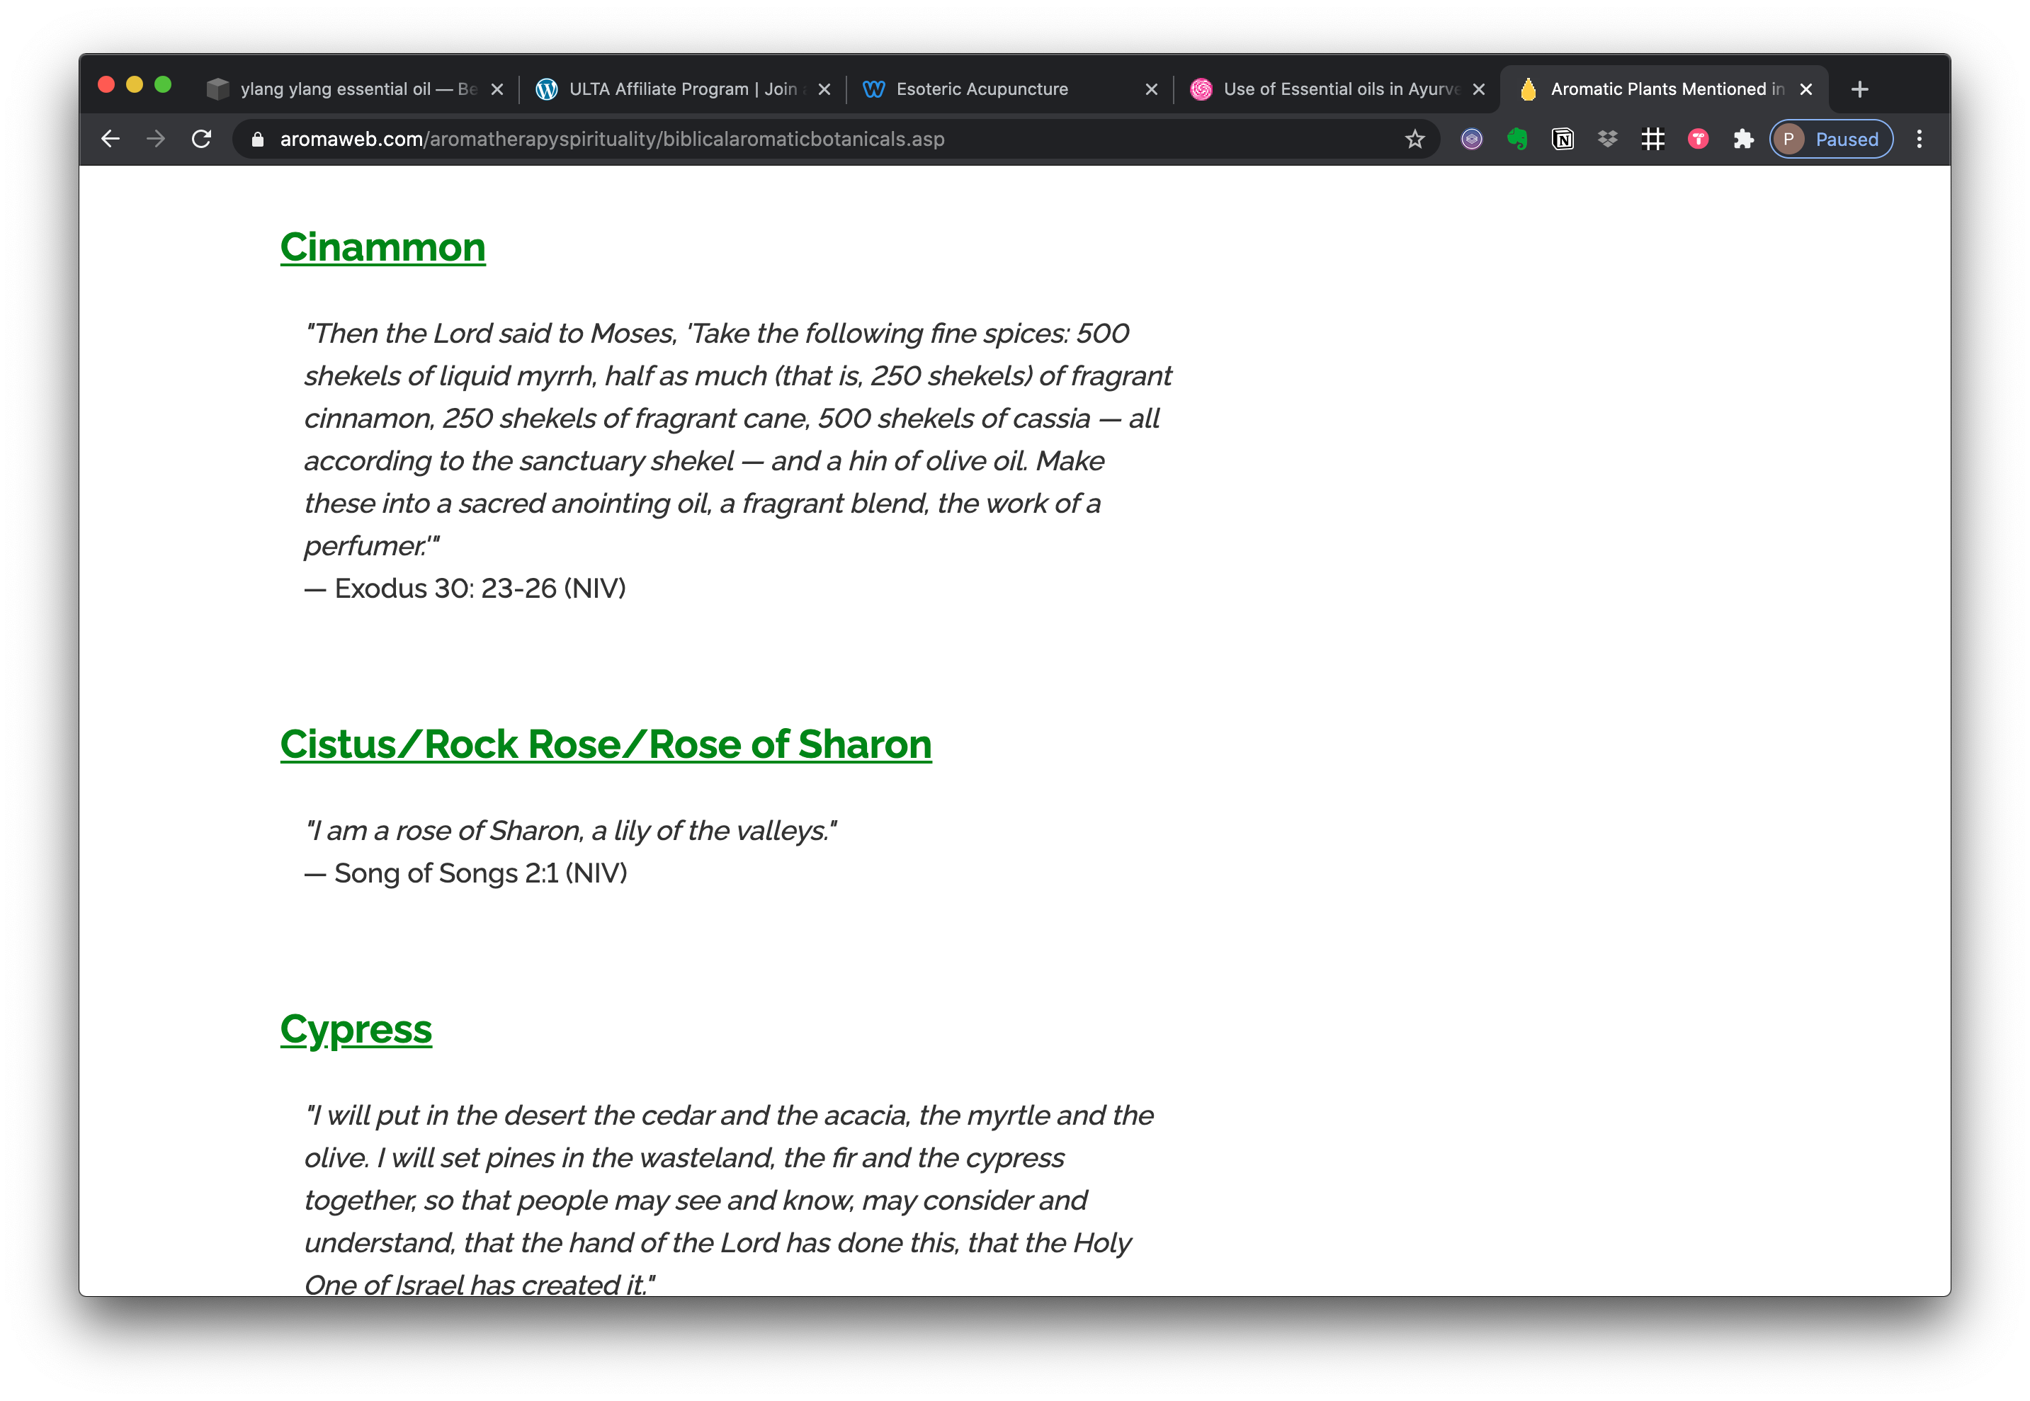2030x1401 pixels.
Task: Close the ULTA Affiliate Program tab
Action: [x=824, y=89]
